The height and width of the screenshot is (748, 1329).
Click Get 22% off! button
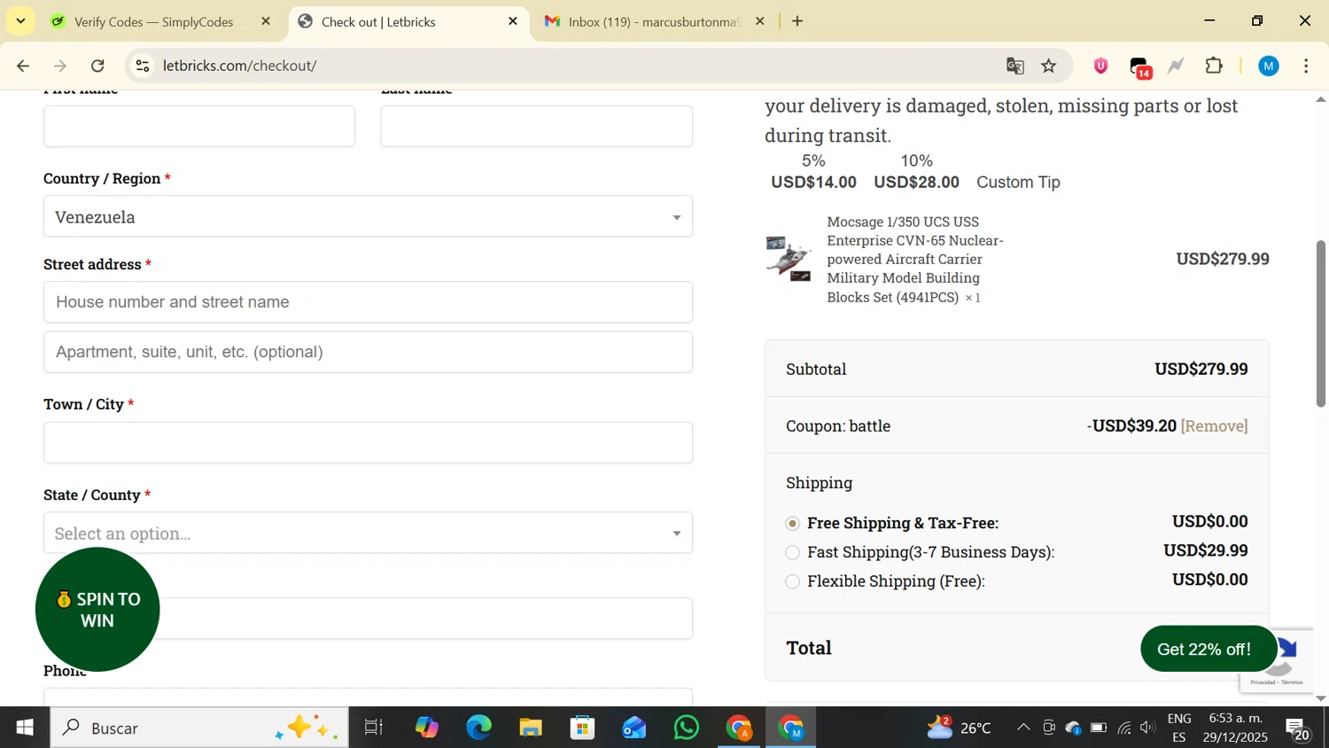pos(1209,649)
